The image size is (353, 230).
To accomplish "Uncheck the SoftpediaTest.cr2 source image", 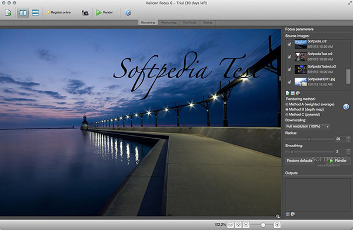I will (289, 57).
